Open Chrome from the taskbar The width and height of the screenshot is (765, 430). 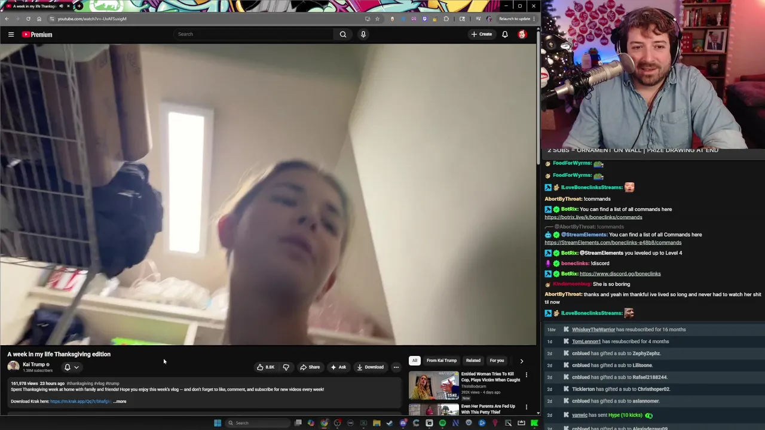[324, 423]
